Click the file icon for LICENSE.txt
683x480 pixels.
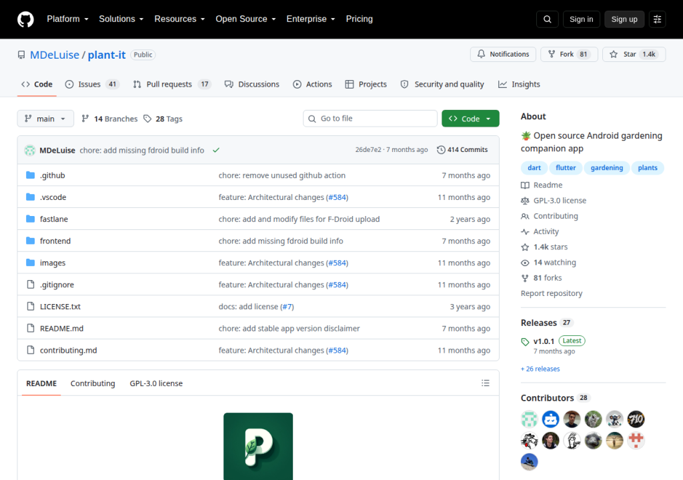31,306
